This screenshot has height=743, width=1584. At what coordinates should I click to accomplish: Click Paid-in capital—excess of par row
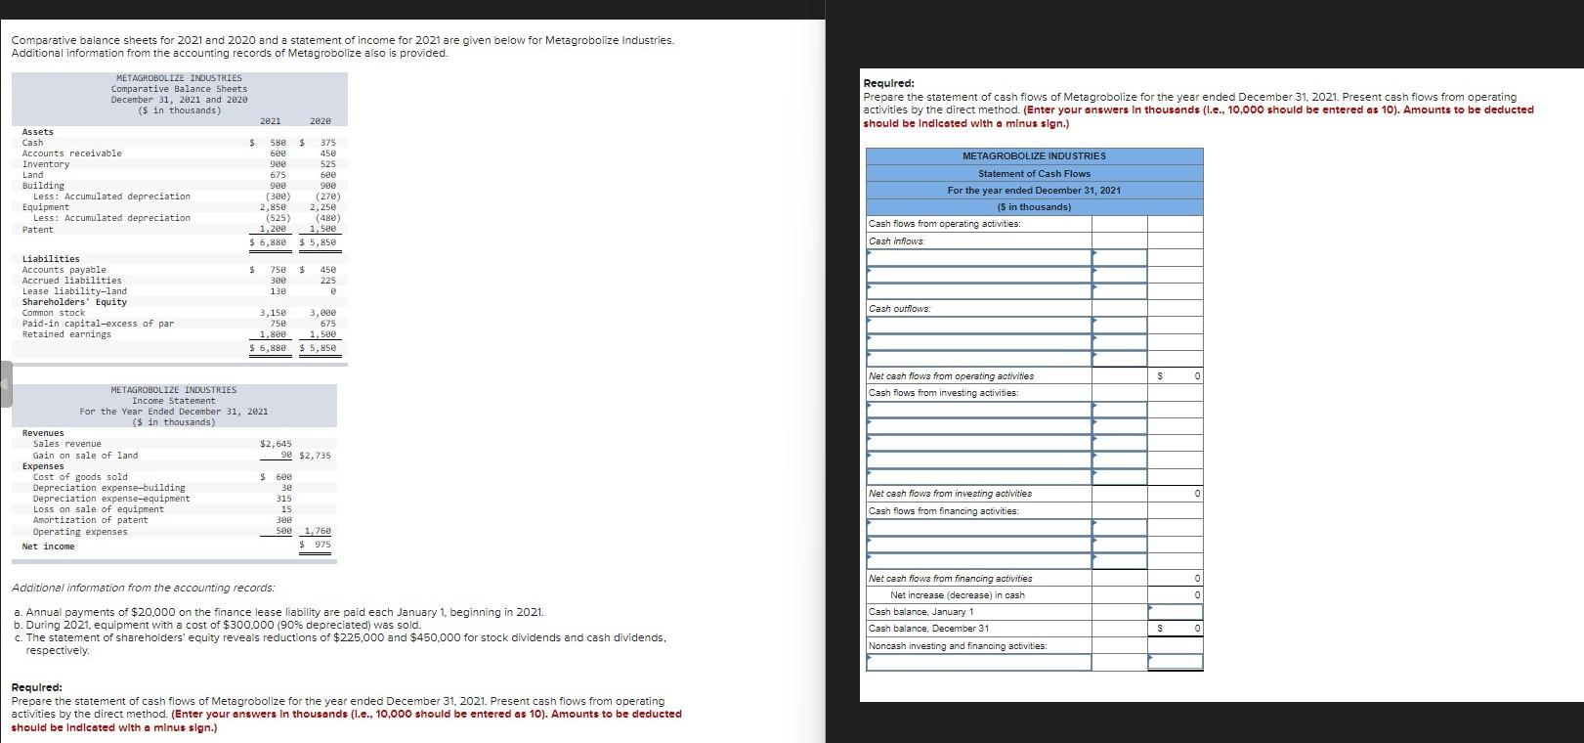pyautogui.click(x=179, y=324)
